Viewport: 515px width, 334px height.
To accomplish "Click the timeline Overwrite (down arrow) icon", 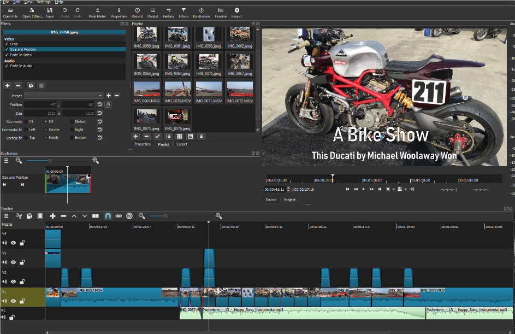I will coord(85,216).
